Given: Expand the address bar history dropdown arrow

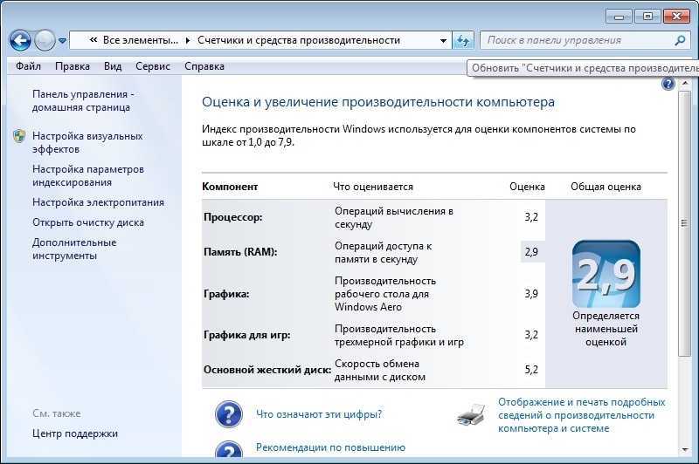Looking at the screenshot, I should click(x=443, y=40).
